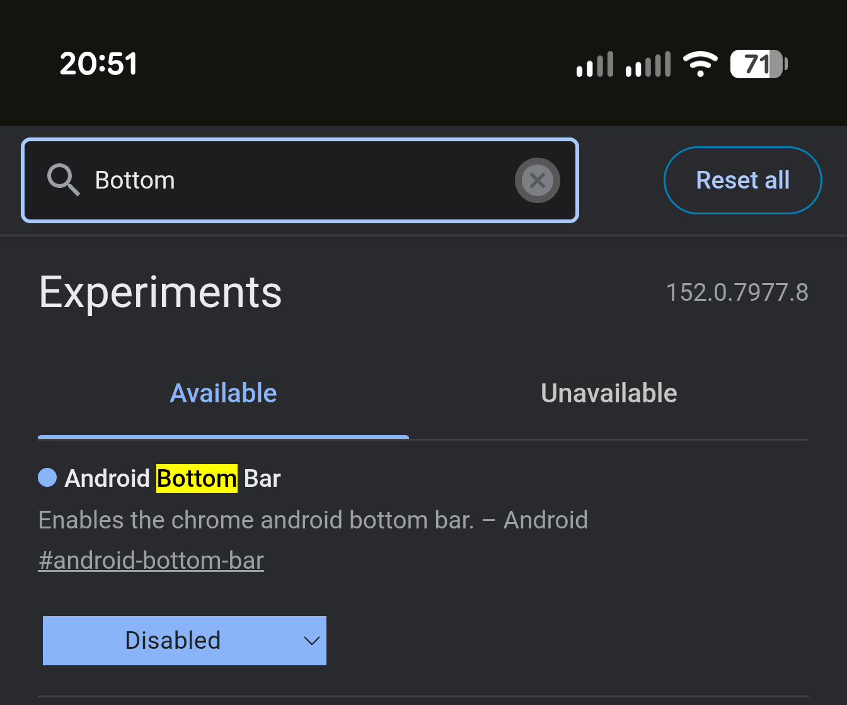Open the #android-bottom-bar link
This screenshot has height=705, width=847.
[x=151, y=560]
